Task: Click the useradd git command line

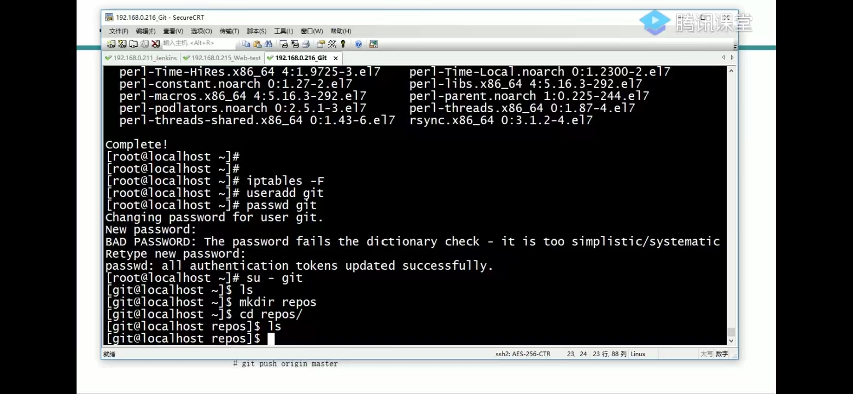Action: pos(214,193)
